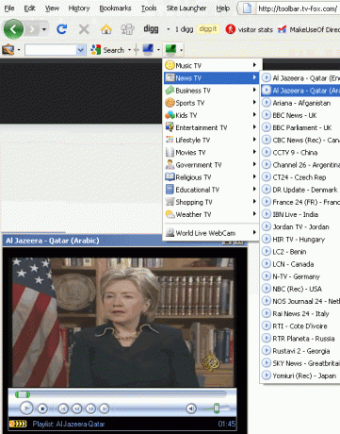Open the history dropdown next to Forward
This screenshot has height=434, width=340.
[x=44, y=29]
